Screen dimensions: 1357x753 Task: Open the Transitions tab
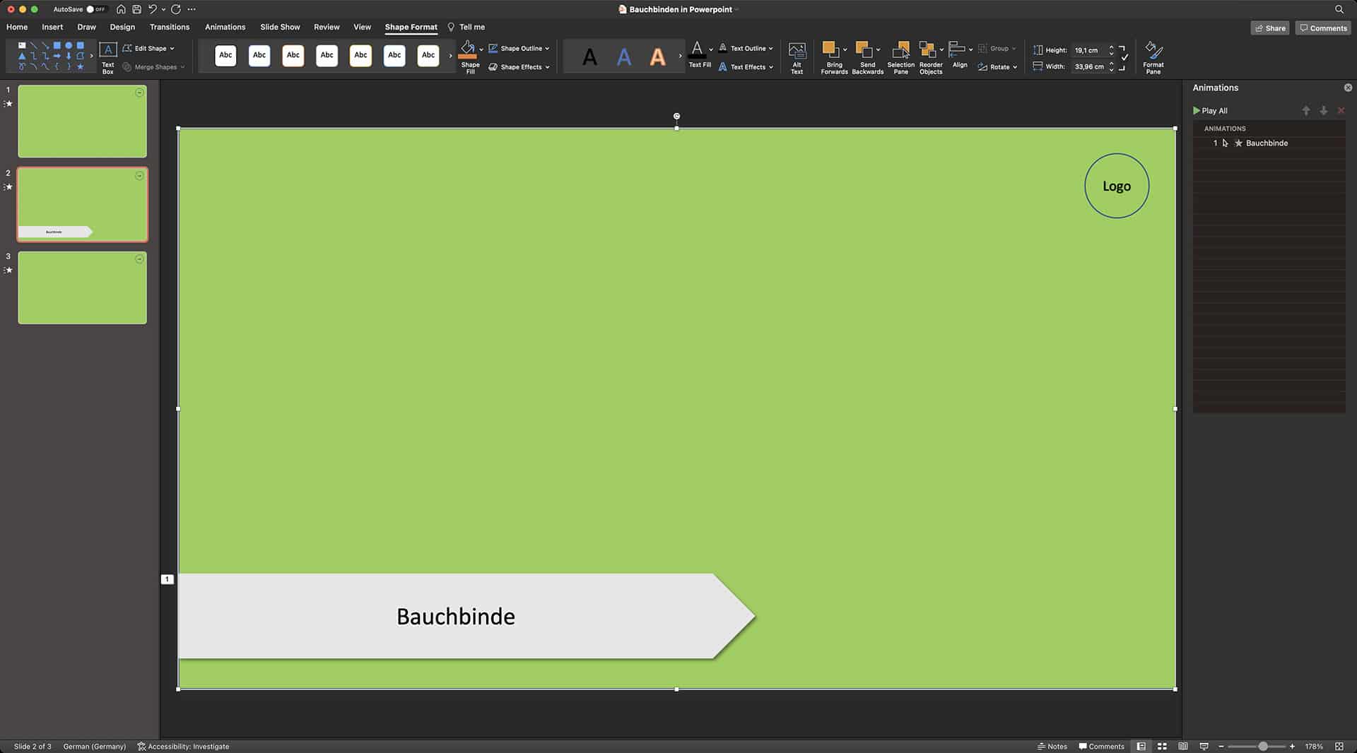[169, 27]
